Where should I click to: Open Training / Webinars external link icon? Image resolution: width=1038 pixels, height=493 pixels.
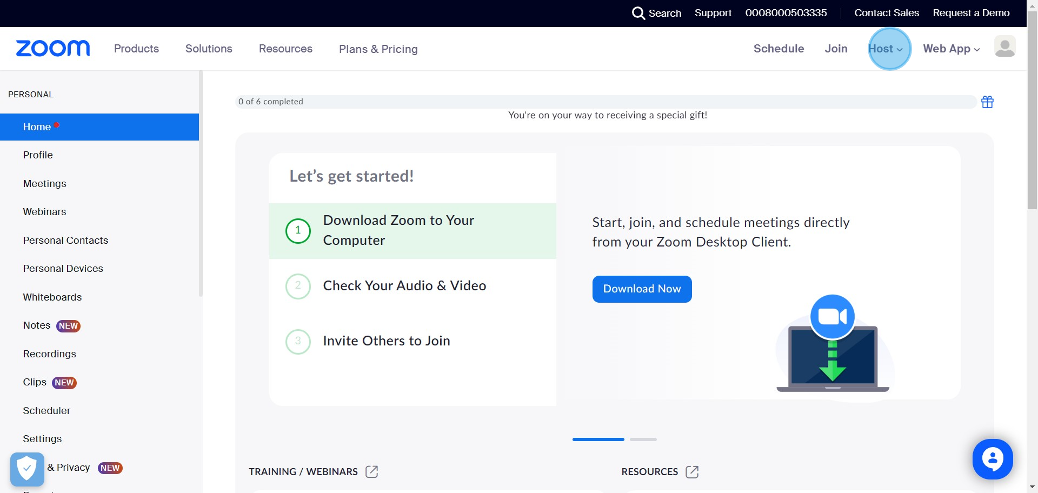[371, 472]
